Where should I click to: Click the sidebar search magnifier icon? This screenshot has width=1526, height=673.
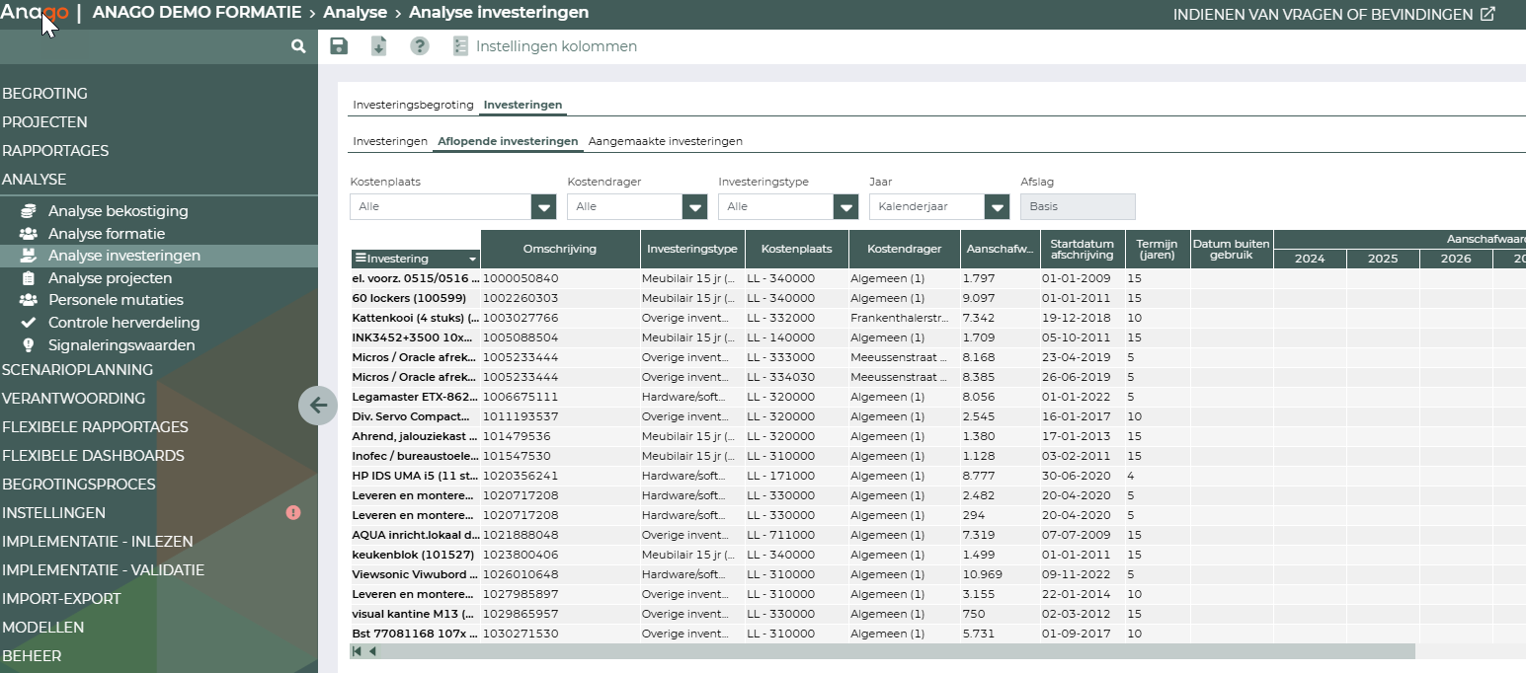(298, 46)
